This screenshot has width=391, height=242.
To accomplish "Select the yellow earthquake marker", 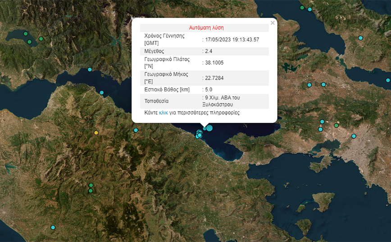I will point(96,133).
